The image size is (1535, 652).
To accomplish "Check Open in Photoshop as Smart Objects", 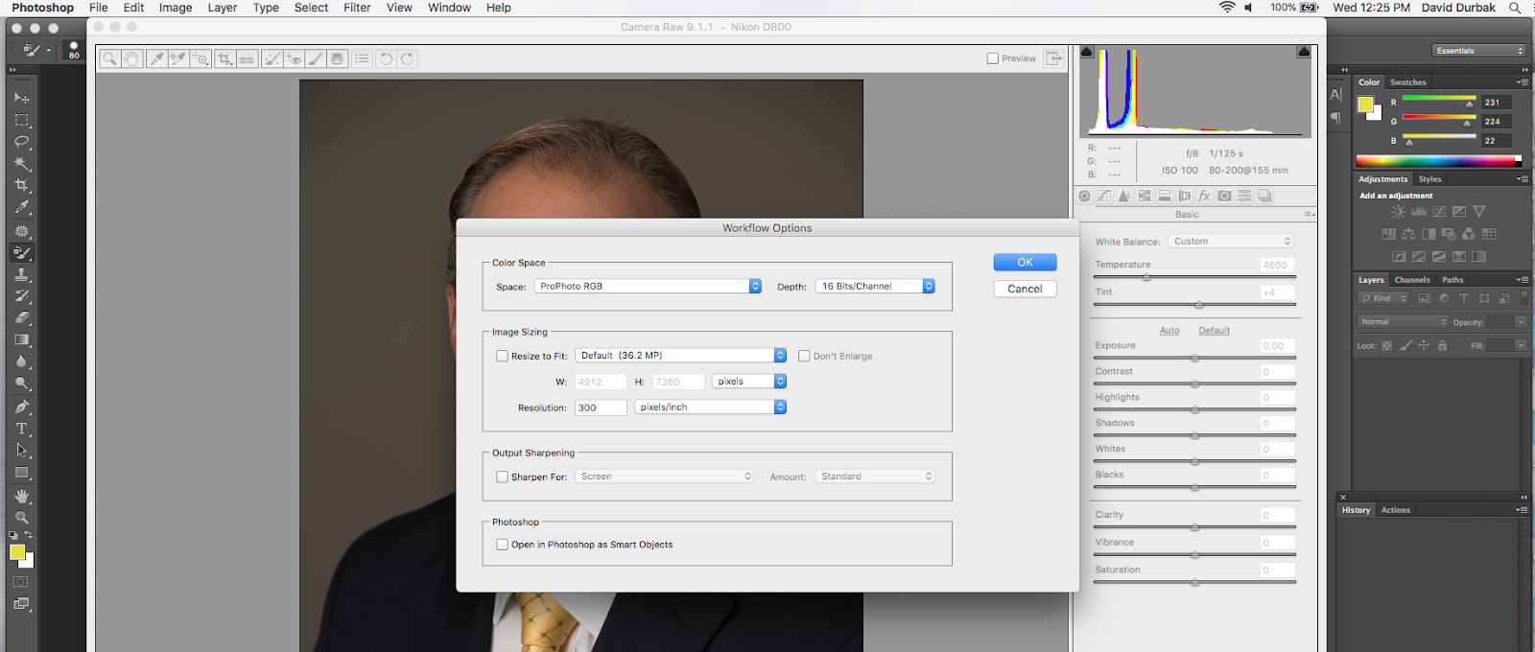I will (502, 545).
